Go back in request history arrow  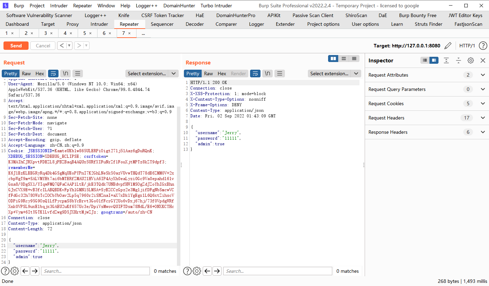(x=62, y=46)
